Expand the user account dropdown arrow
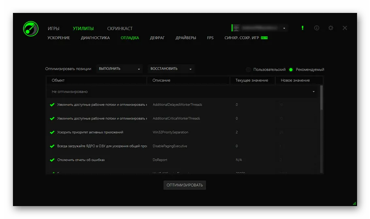The image size is (370, 219). [284, 28]
